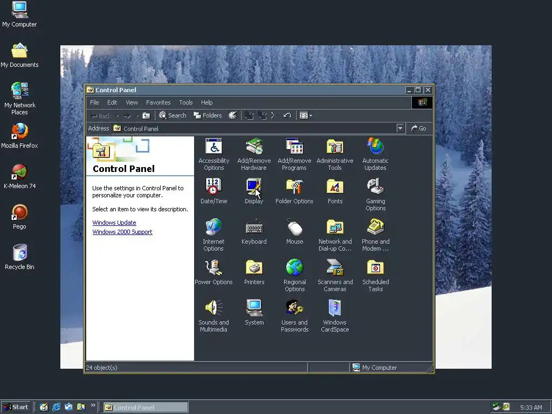The height and width of the screenshot is (414, 552).
Task: Open Users and Passwords applet
Action: [x=294, y=316]
